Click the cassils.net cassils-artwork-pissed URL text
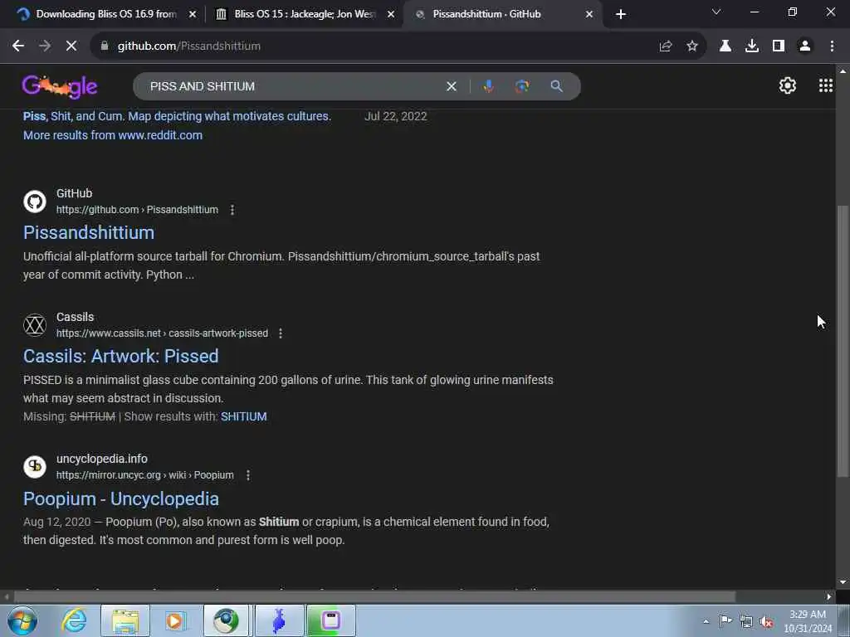Viewport: 850px width, 637px height. tap(162, 333)
